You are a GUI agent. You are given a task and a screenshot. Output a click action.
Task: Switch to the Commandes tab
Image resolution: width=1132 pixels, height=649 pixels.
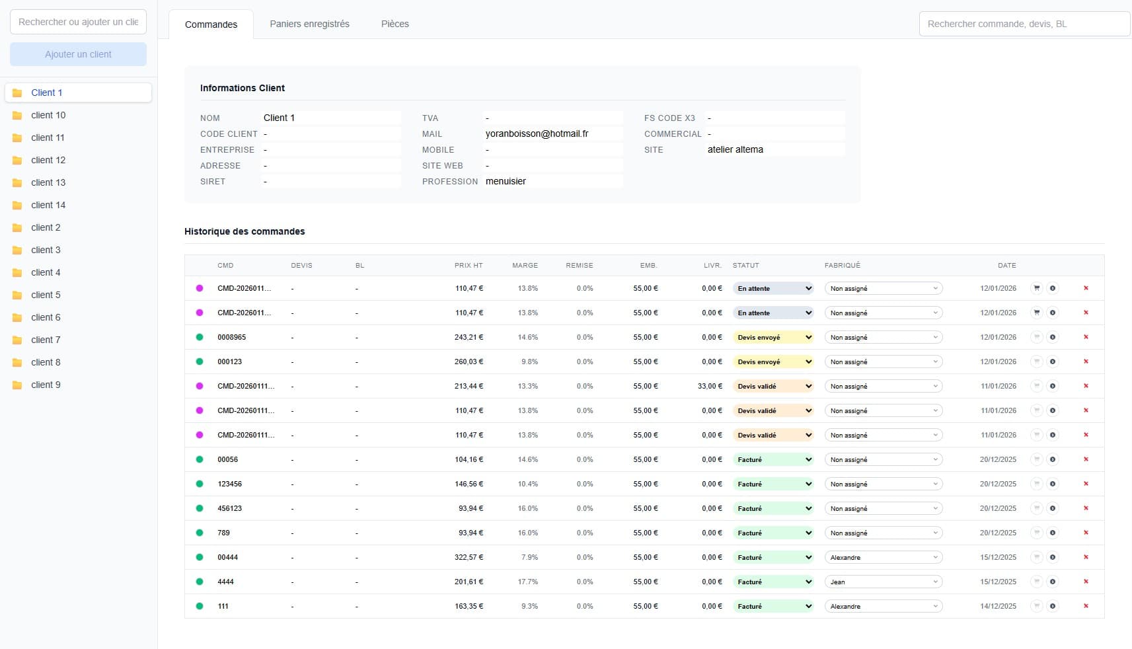(211, 24)
